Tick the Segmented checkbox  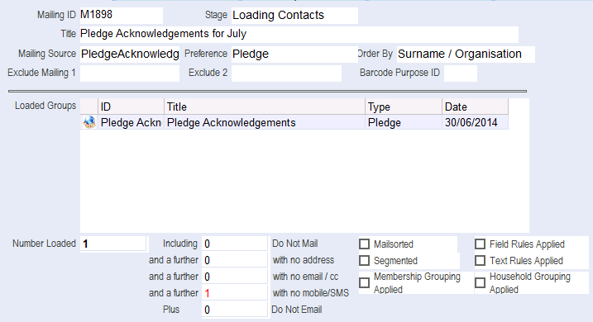pyautogui.click(x=364, y=260)
